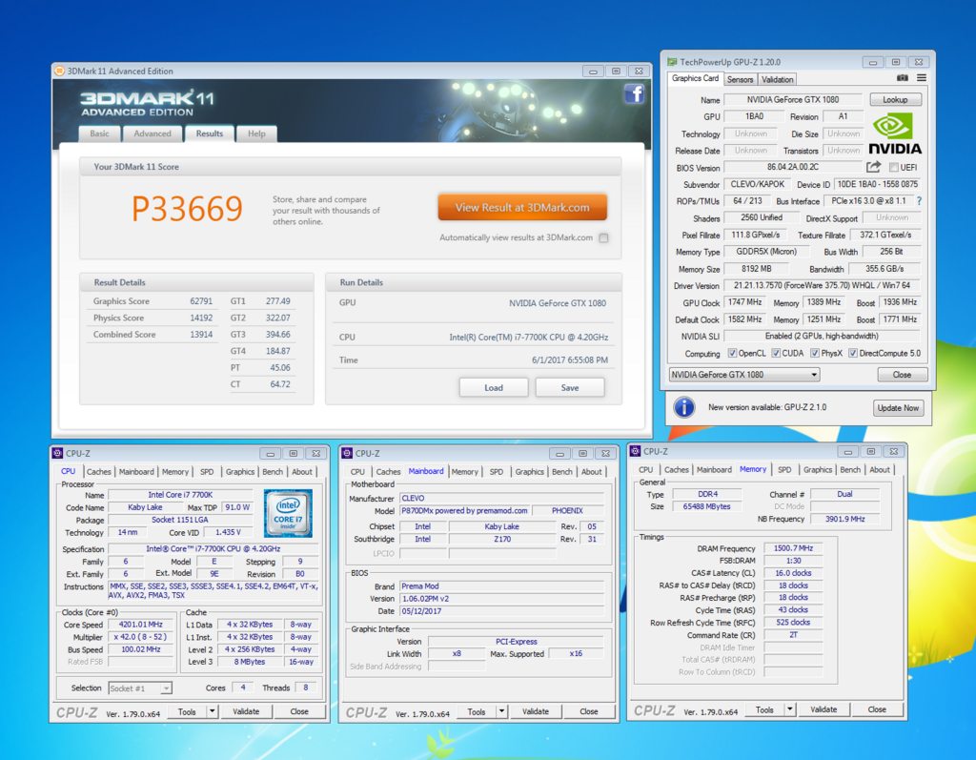Viewport: 976px width, 760px height.
Task: Open the GPU-Z hamburger menu icon
Action: tap(922, 78)
